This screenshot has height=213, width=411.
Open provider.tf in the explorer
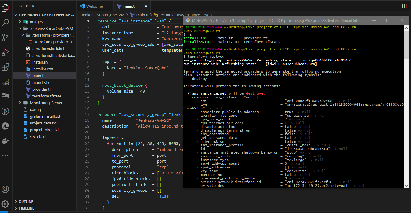[41, 89]
